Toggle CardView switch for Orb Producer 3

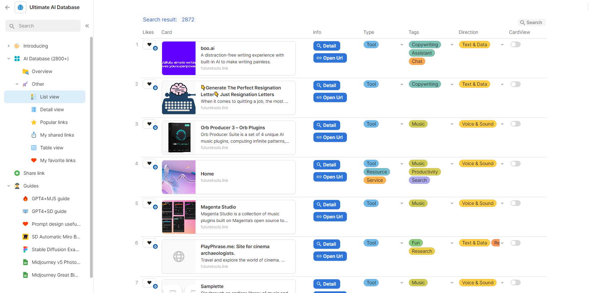point(516,124)
